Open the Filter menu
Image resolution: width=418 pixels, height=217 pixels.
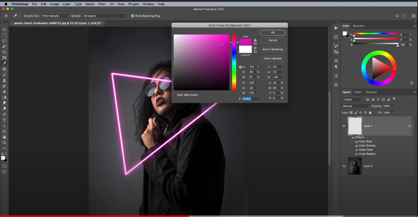(x=102, y=4)
